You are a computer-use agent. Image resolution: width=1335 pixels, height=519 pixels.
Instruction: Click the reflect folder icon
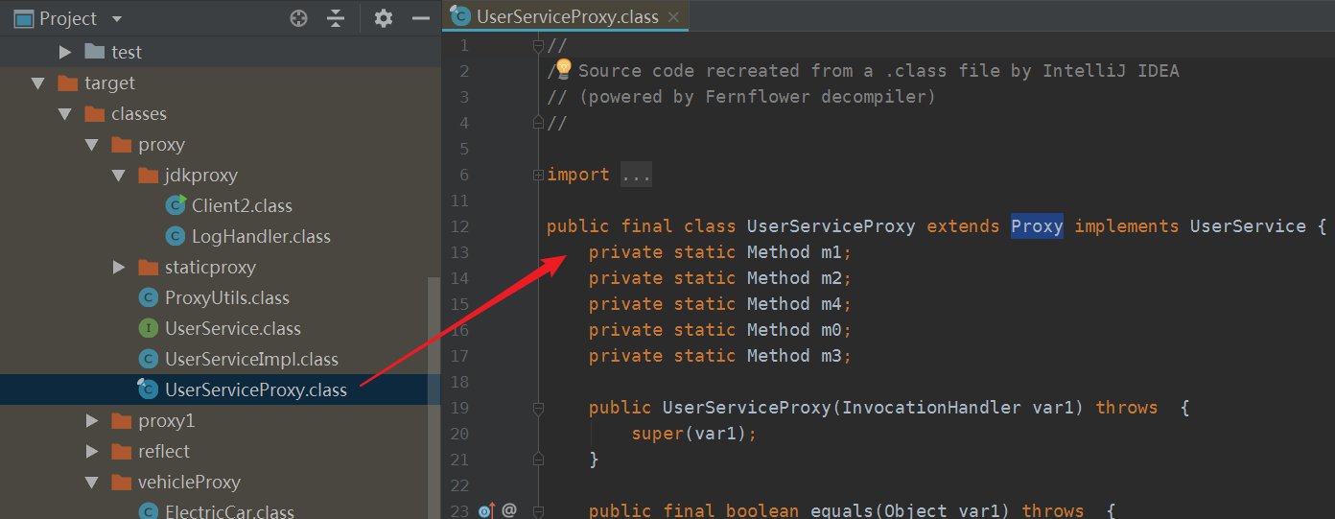[x=121, y=451]
